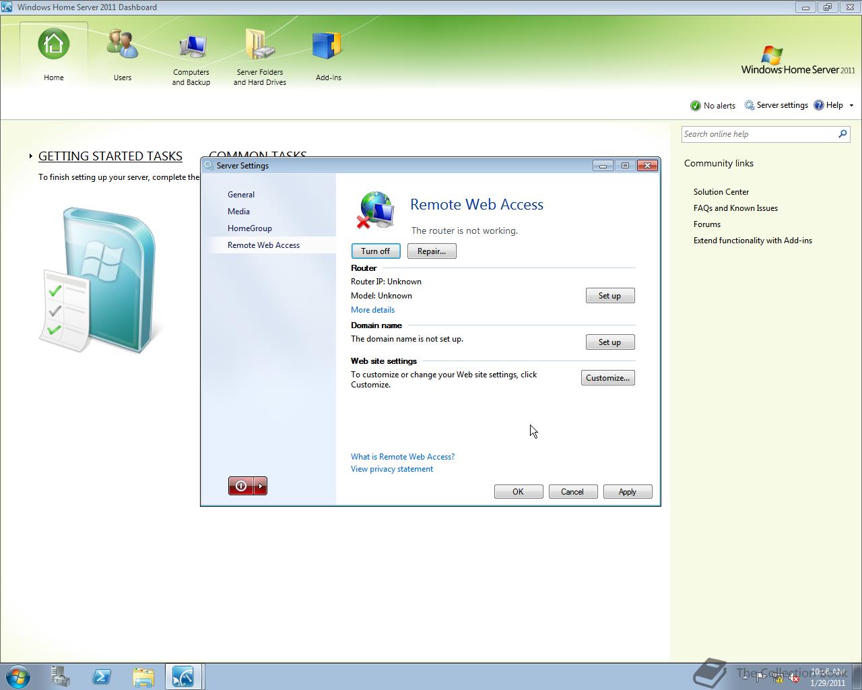Open Extend functionality with Add-ins link
Viewport: 862px width, 690px height.
click(x=753, y=241)
